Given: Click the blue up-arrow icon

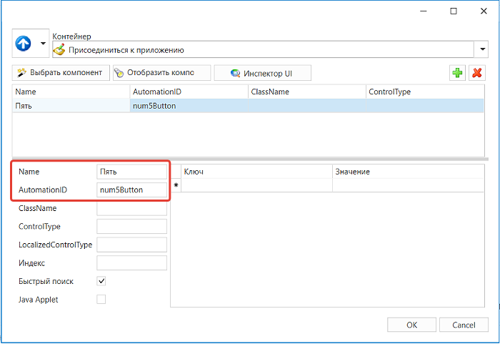Looking at the screenshot, I should tap(24, 44).
